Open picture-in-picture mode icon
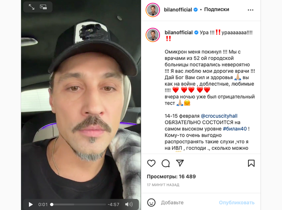Screen dimensions: 282x210 [x=43, y=7]
